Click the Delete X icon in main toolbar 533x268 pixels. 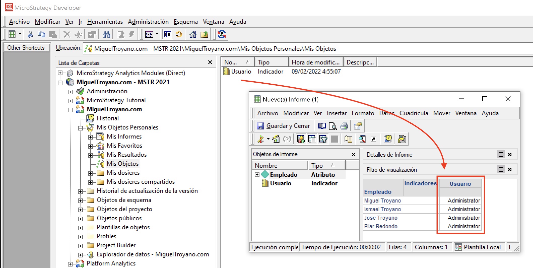[x=67, y=34]
